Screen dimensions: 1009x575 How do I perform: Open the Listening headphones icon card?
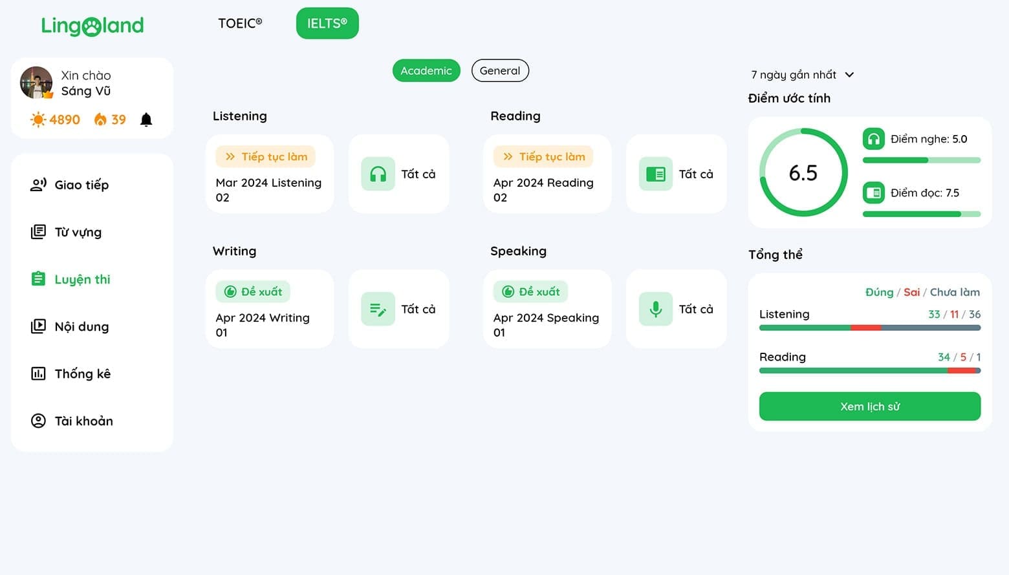pyautogui.click(x=398, y=174)
